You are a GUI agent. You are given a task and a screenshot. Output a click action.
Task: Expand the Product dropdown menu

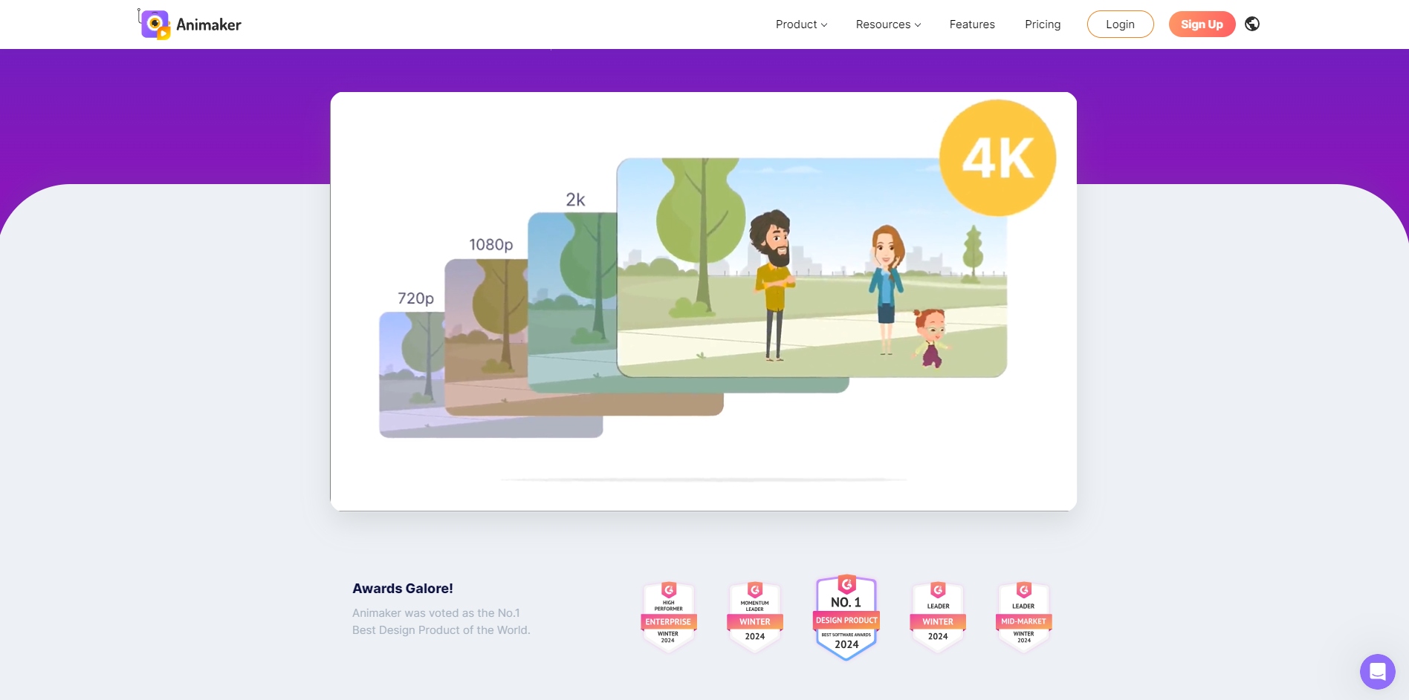click(x=800, y=24)
